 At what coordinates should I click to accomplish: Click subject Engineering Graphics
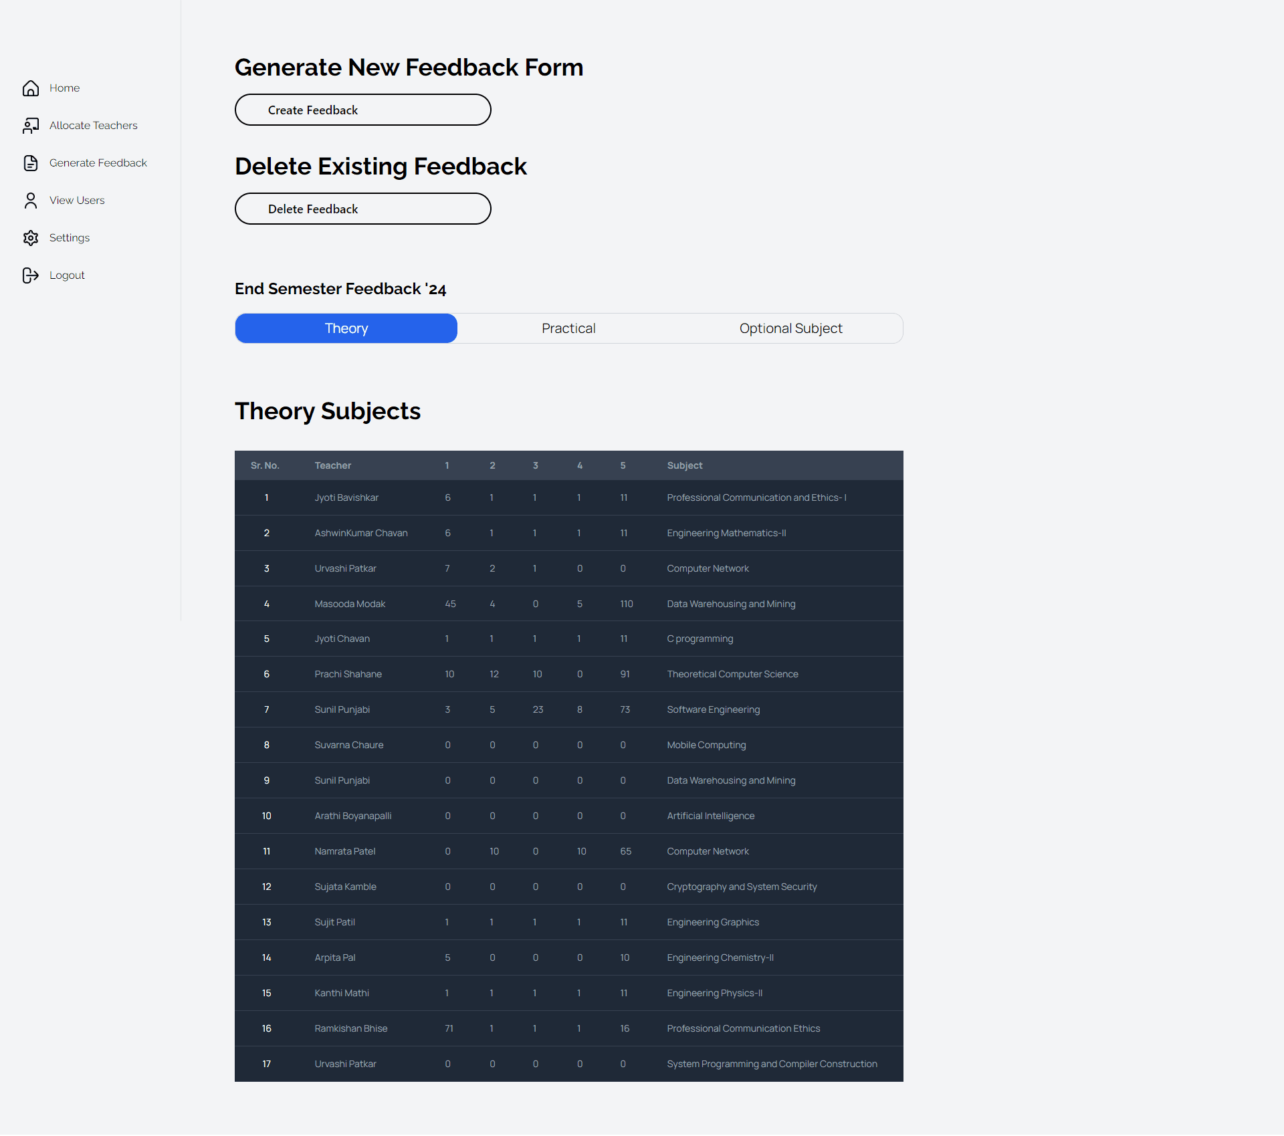[x=713, y=922]
